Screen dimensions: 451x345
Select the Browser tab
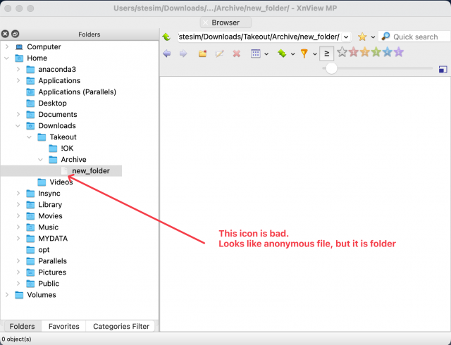tap(225, 23)
